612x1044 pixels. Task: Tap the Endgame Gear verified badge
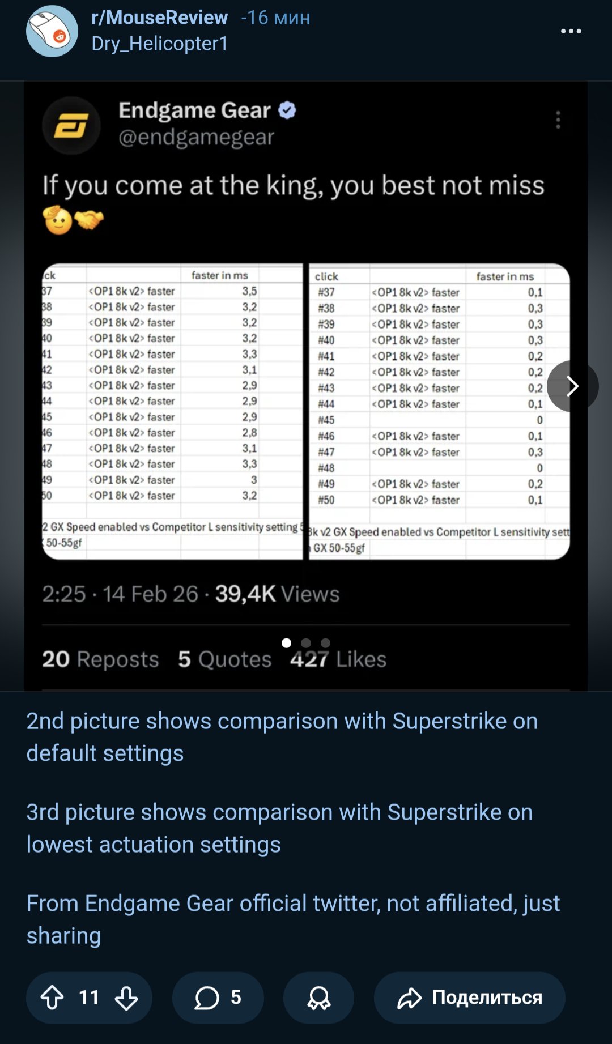(287, 110)
